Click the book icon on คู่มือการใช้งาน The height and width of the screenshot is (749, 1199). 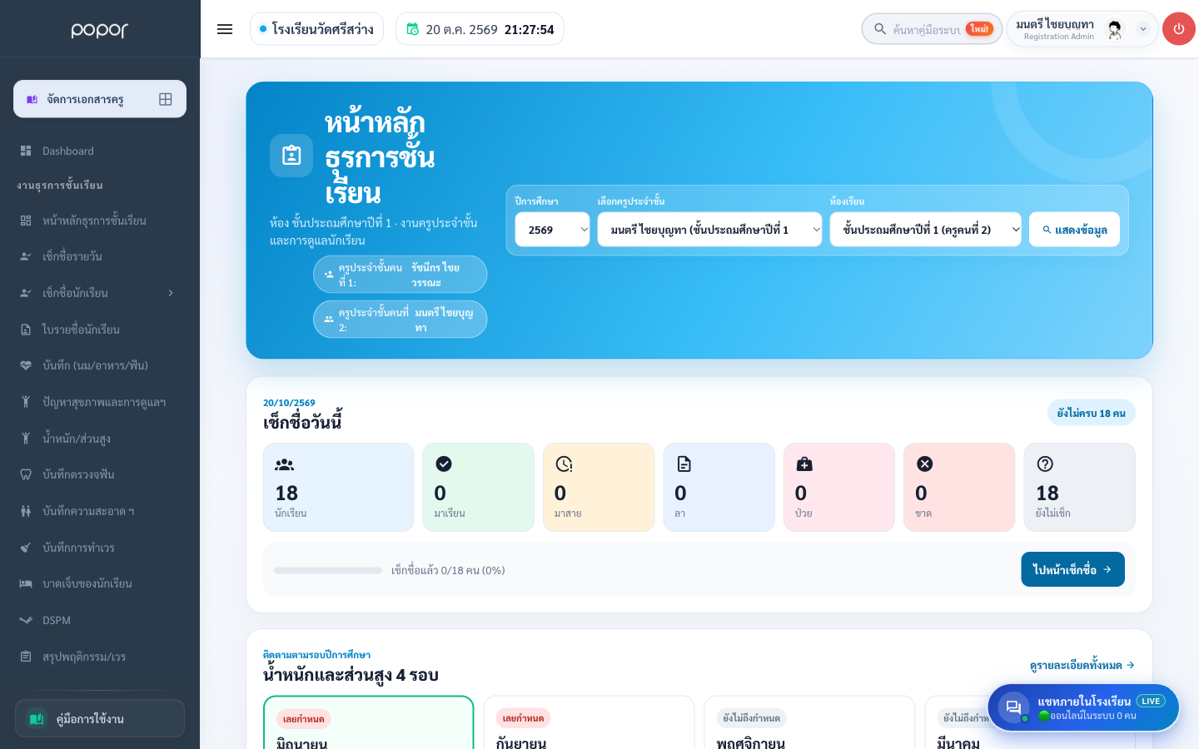click(37, 718)
